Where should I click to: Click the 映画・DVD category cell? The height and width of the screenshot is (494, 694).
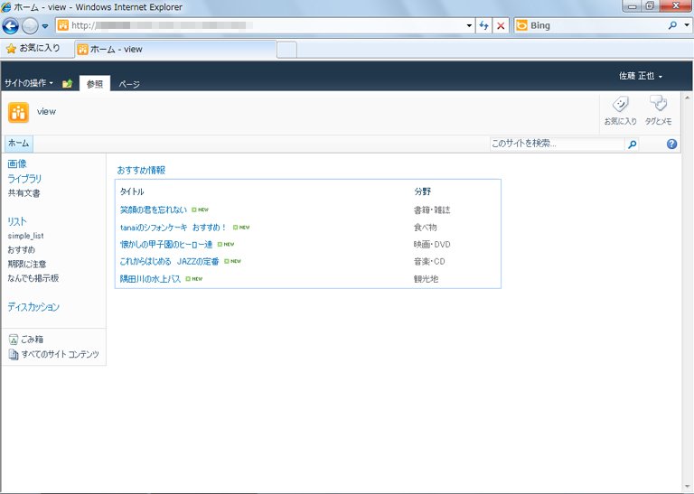pyautogui.click(x=432, y=244)
